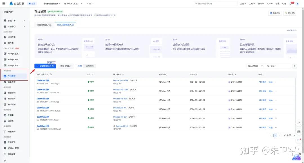Click 文档 in the top bar
This screenshot has height=163, width=304.
[284, 3]
